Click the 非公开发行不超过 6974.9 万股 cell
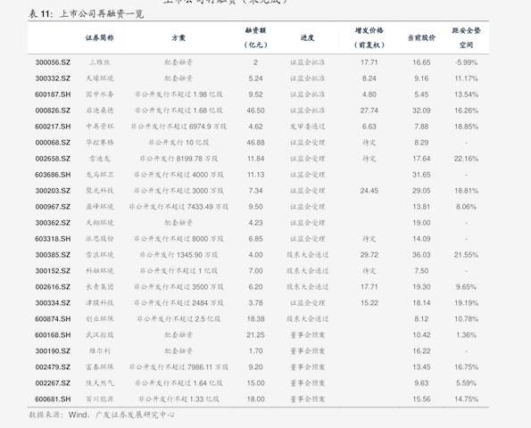This screenshot has height=428, width=531. tap(178, 127)
